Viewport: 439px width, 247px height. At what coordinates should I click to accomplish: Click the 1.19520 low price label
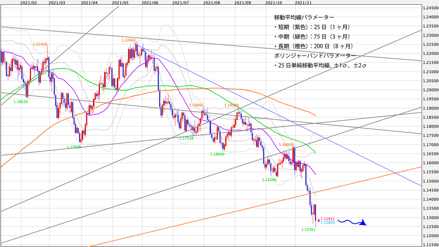point(21,102)
